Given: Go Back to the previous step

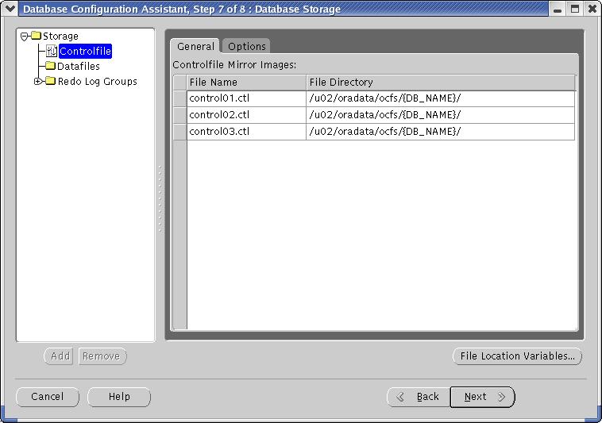Looking at the screenshot, I should pos(419,397).
